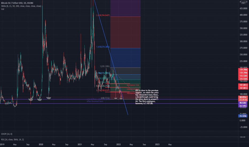Select the 2.618(394.0407) Fibonacci level label

point(103,16)
